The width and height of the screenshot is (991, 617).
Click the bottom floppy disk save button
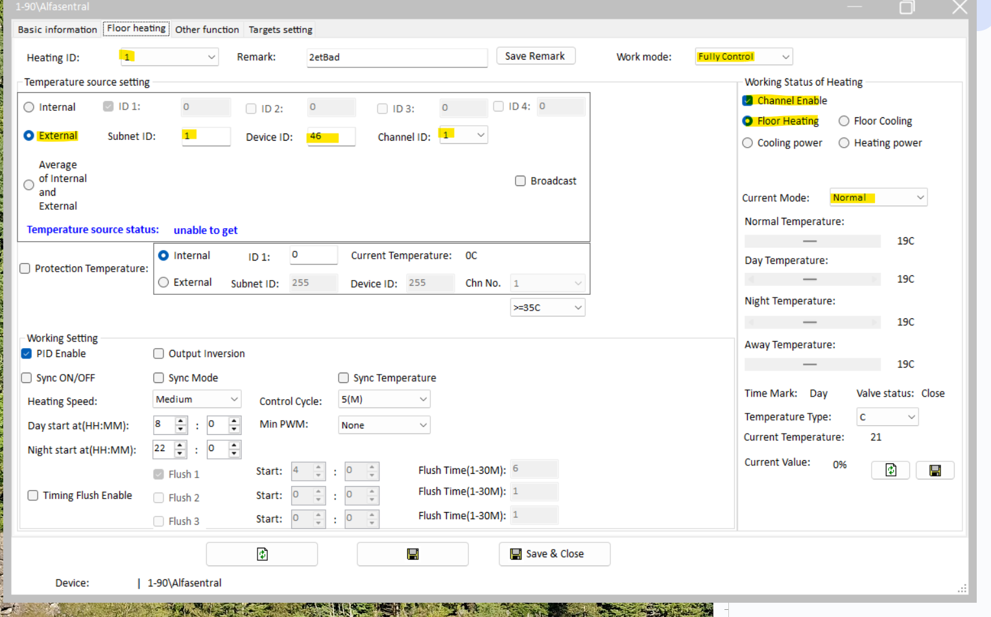pyautogui.click(x=412, y=554)
